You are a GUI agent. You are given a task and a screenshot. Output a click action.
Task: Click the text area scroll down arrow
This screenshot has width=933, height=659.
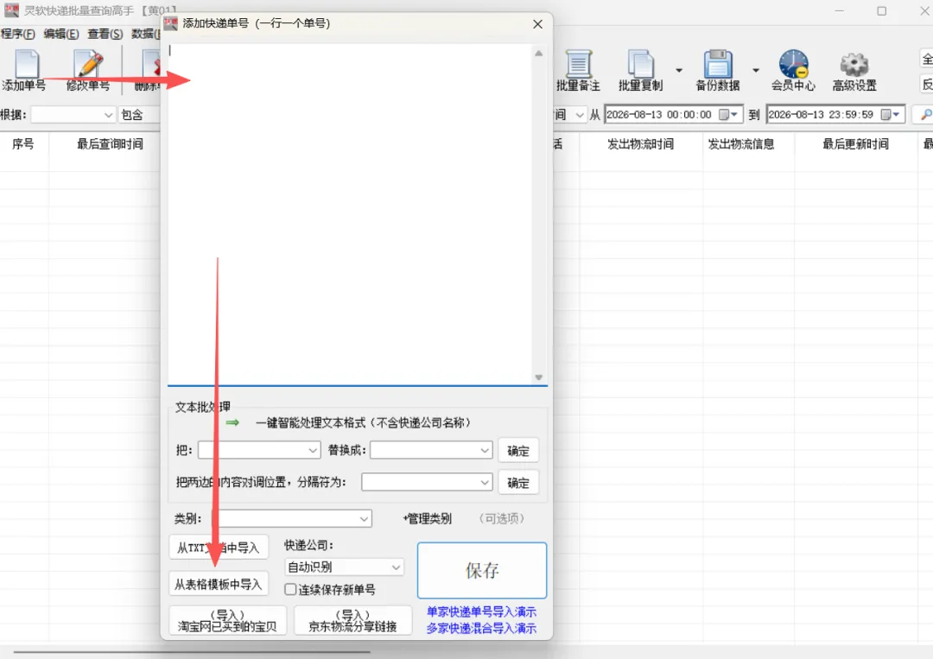pos(538,377)
